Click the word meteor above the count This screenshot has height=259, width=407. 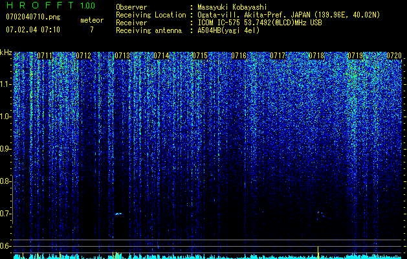(92, 20)
